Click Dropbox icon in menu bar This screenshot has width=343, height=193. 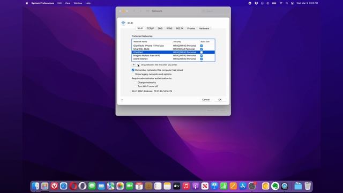[256, 3]
